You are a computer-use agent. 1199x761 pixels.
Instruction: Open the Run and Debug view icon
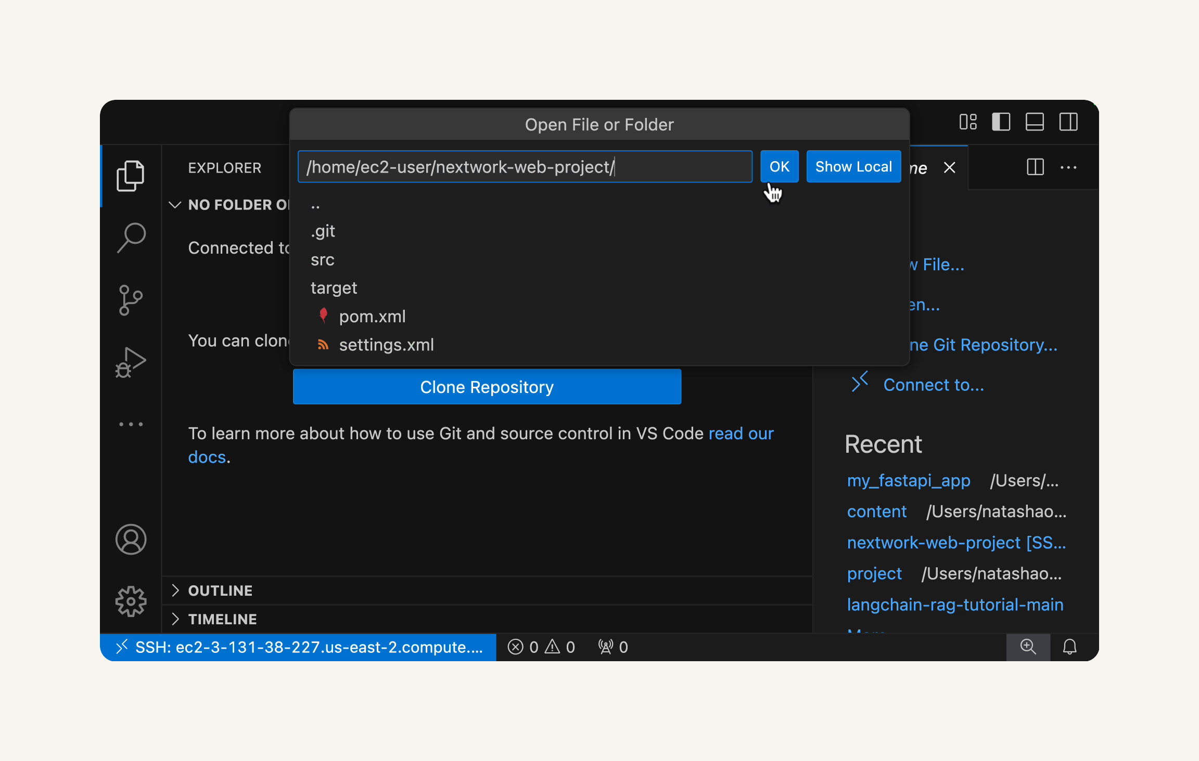[131, 362]
